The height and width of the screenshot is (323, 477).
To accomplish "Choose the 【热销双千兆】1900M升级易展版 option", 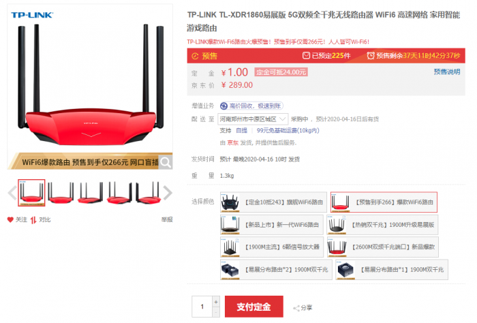I will pos(383,225).
